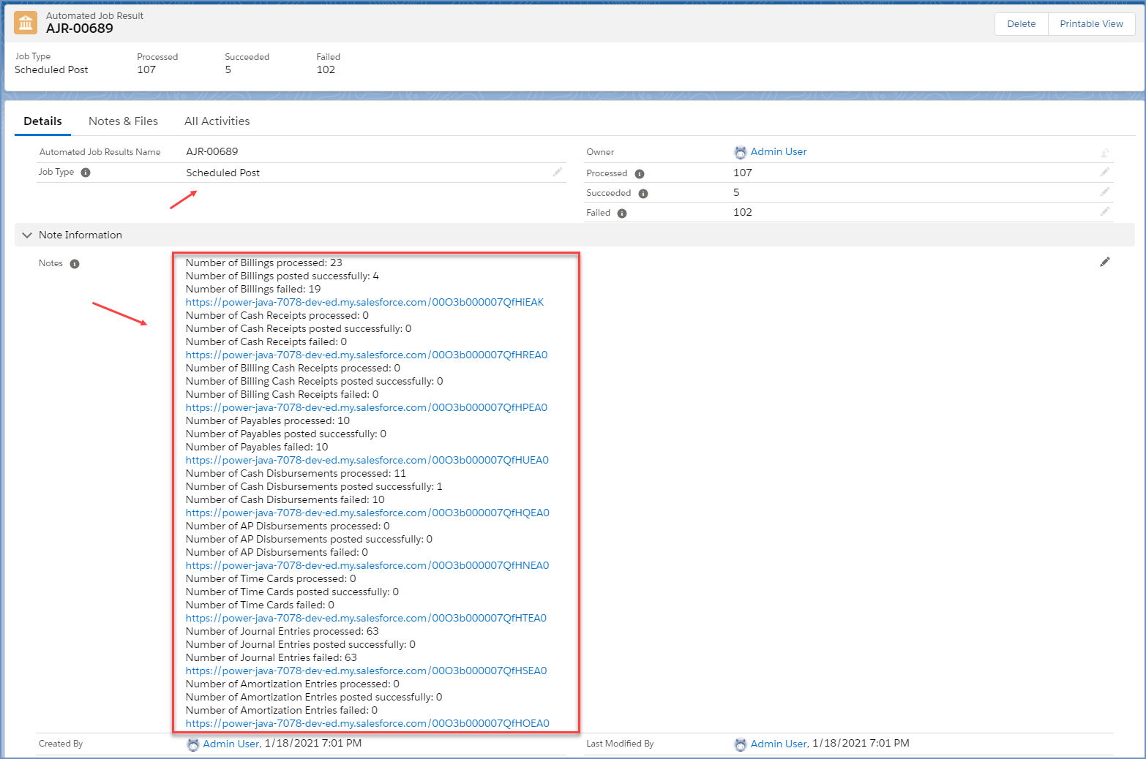Click pencil icon to edit Processed value
This screenshot has width=1146, height=759.
pos(1104,173)
